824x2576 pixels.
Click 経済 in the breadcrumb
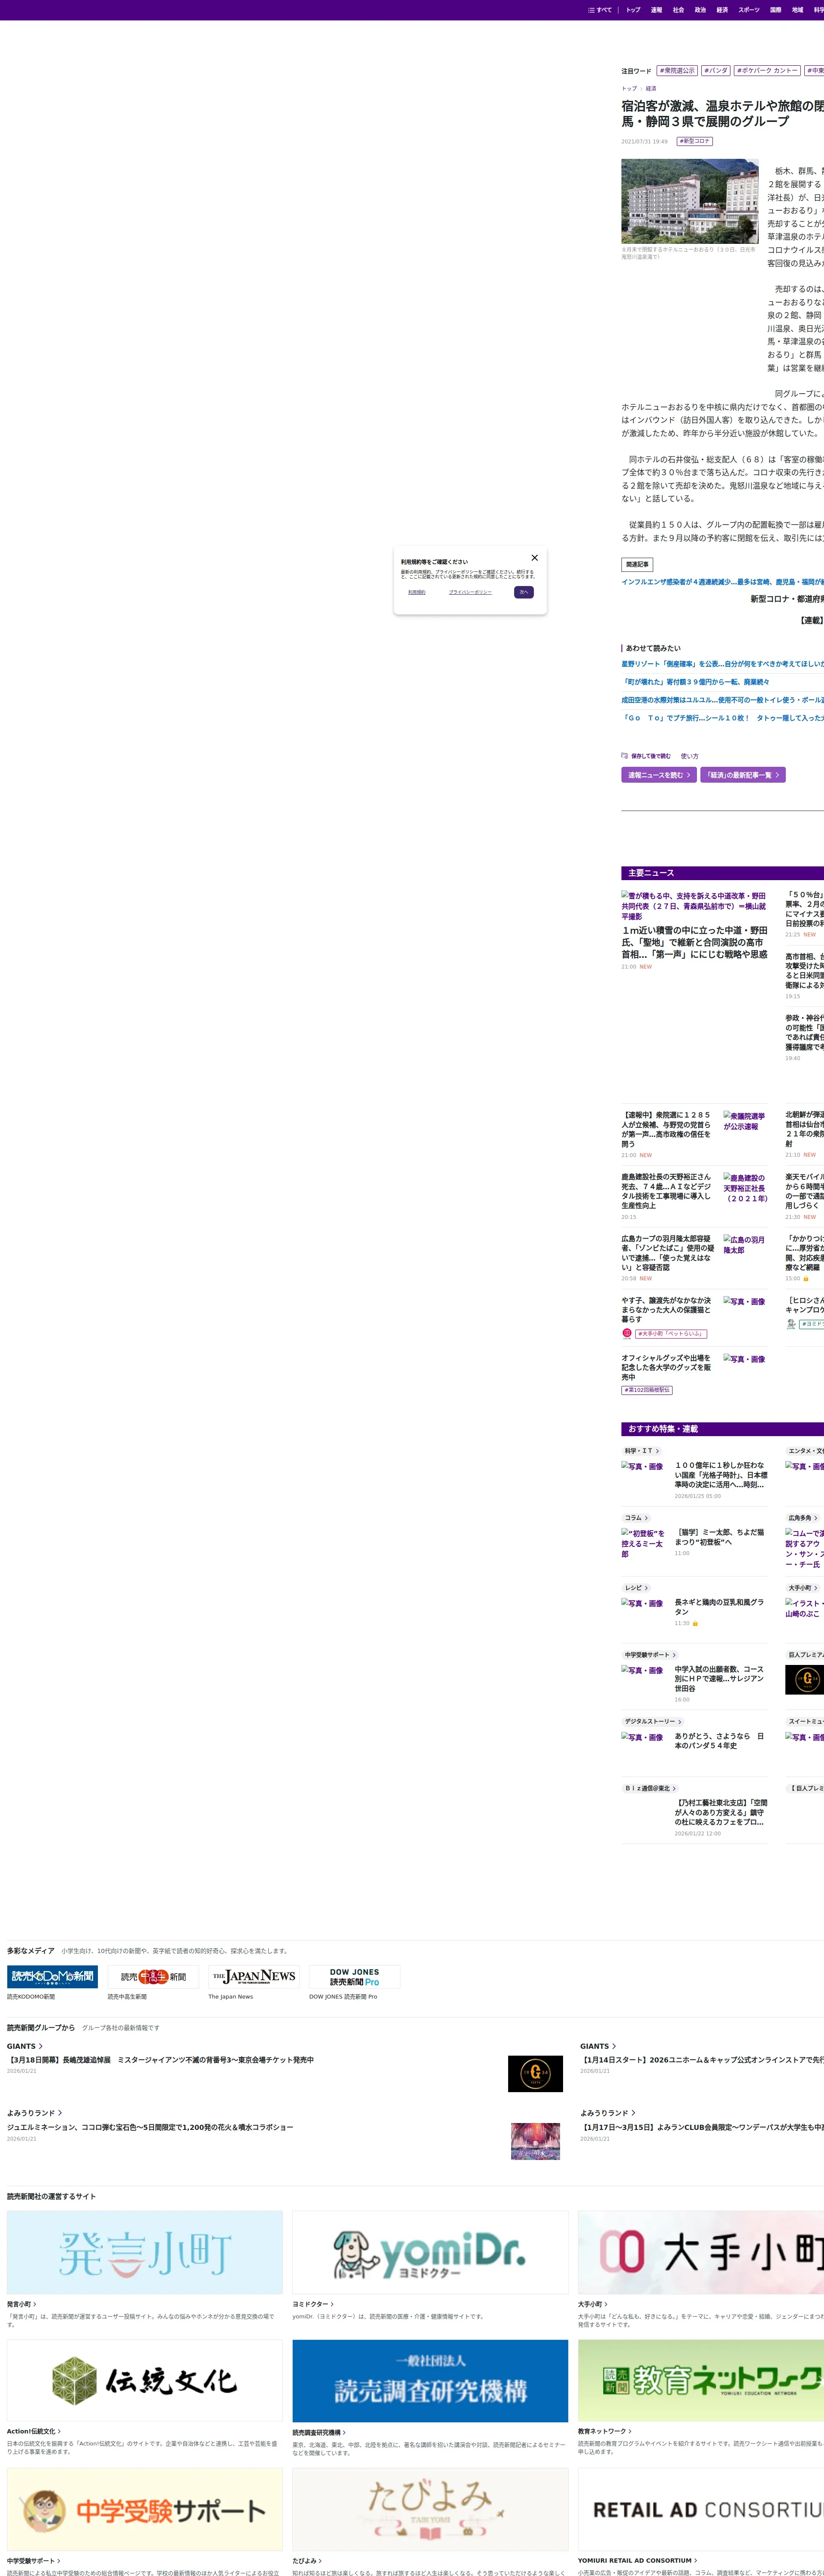coord(651,88)
